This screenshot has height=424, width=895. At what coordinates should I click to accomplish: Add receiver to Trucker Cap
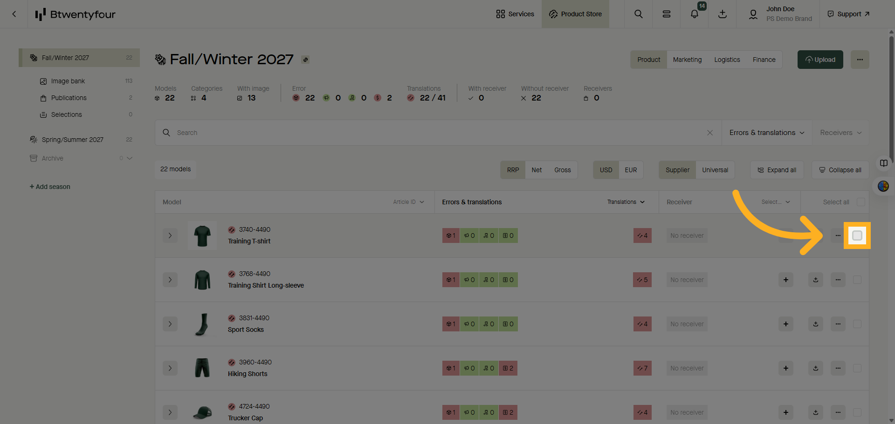(x=786, y=412)
